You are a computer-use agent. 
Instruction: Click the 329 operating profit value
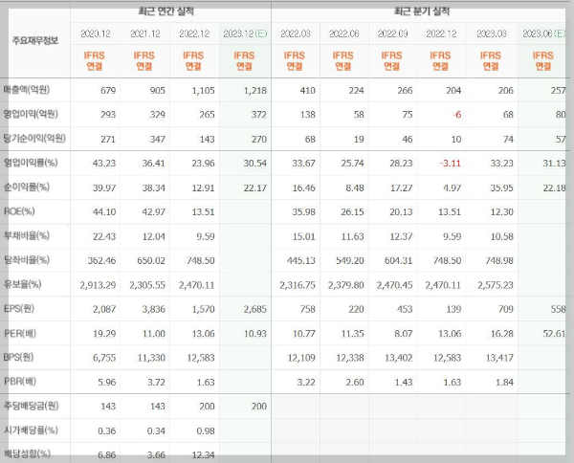(x=158, y=115)
